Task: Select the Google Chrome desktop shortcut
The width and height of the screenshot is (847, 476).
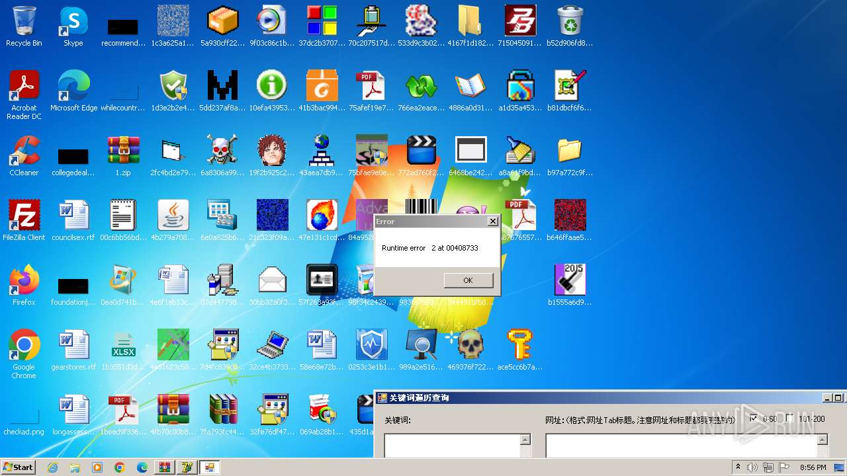Action: (x=24, y=354)
